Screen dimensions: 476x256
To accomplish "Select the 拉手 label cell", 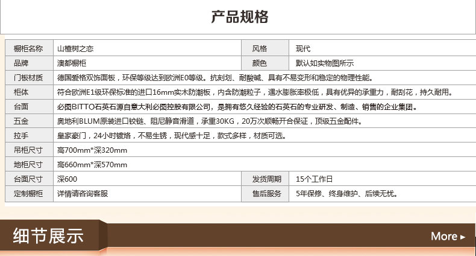I will point(29,135).
